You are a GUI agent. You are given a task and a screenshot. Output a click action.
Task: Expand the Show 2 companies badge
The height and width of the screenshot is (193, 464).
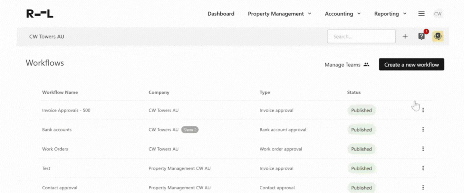point(189,130)
